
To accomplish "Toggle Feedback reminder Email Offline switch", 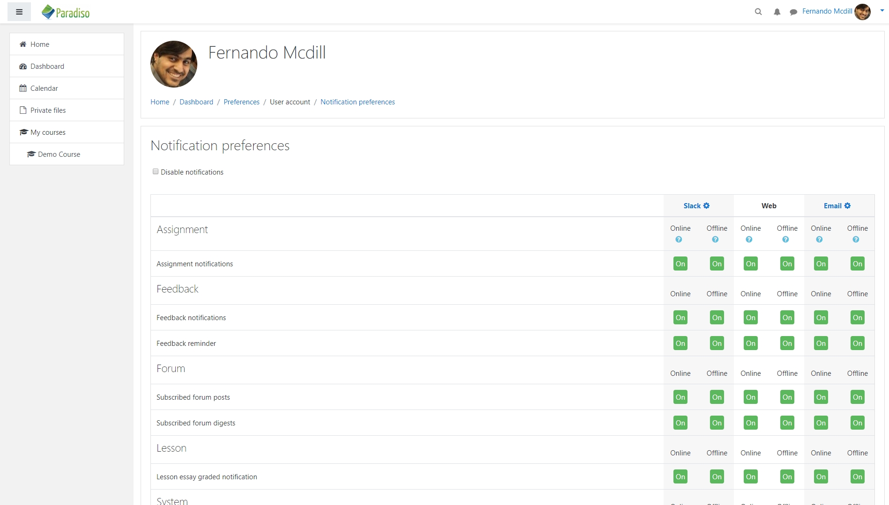I will pos(858,344).
